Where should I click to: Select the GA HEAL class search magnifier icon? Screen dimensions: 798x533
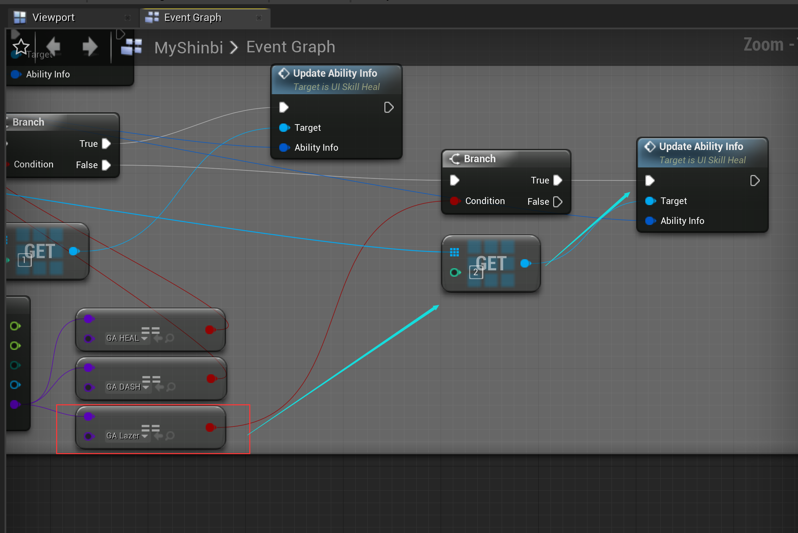[170, 338]
